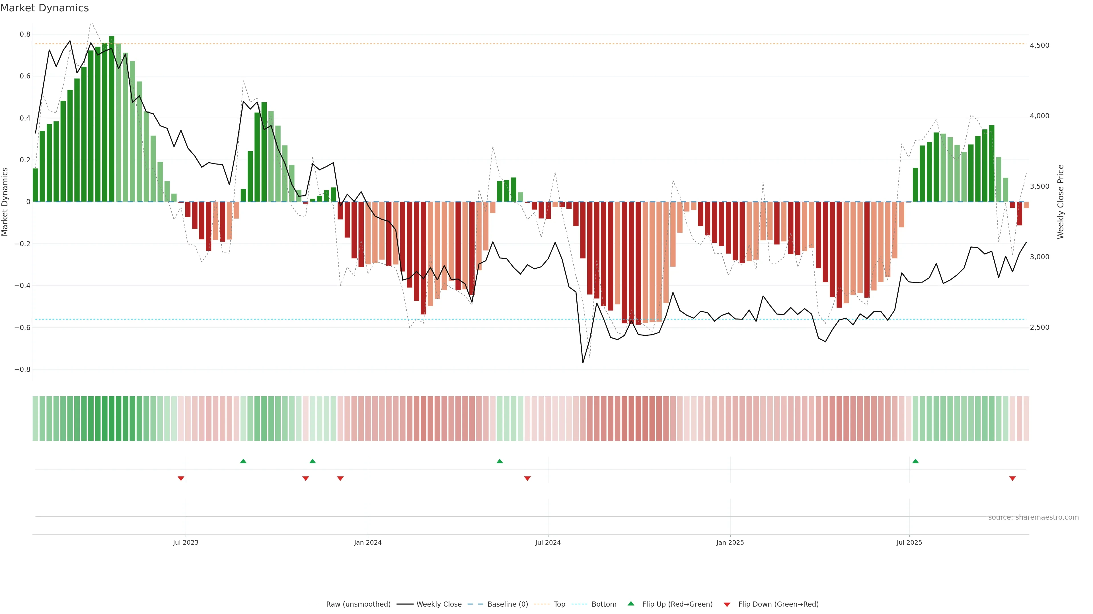Click the Weekly Close Price axis title

coord(1060,202)
